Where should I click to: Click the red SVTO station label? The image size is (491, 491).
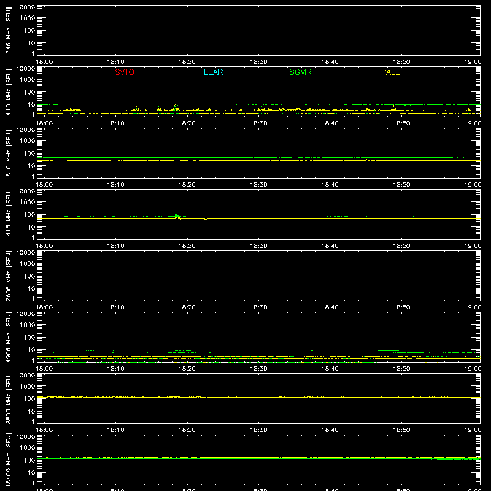125,72
